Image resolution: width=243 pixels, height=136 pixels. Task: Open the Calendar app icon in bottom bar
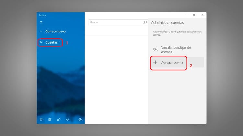pyautogui.click(x=50, y=120)
